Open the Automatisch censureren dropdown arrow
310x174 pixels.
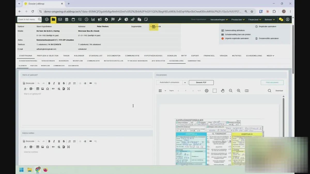point(185,82)
